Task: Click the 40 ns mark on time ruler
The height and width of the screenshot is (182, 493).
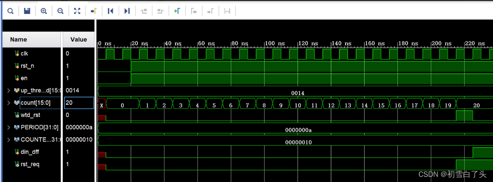Action: click(x=173, y=43)
